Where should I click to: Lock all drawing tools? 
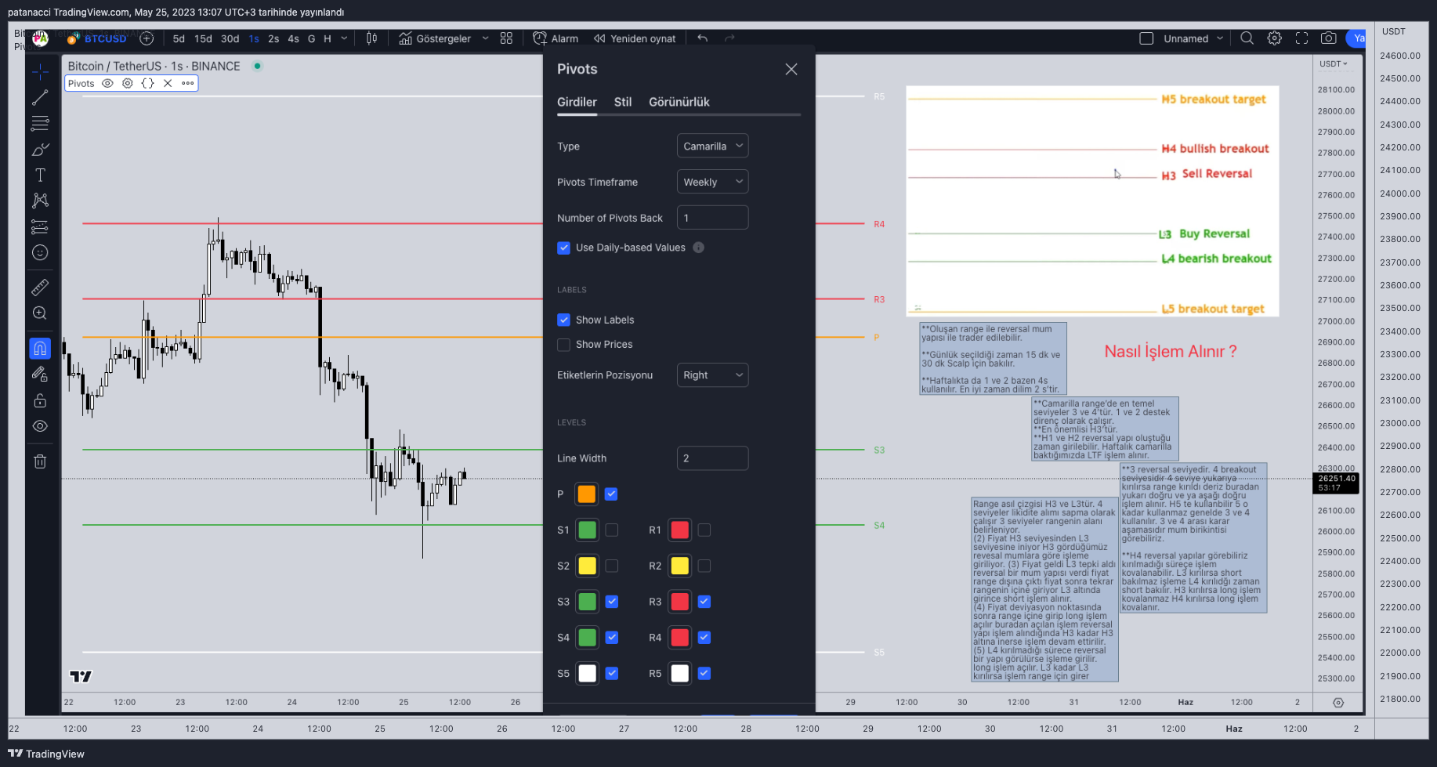tap(40, 400)
